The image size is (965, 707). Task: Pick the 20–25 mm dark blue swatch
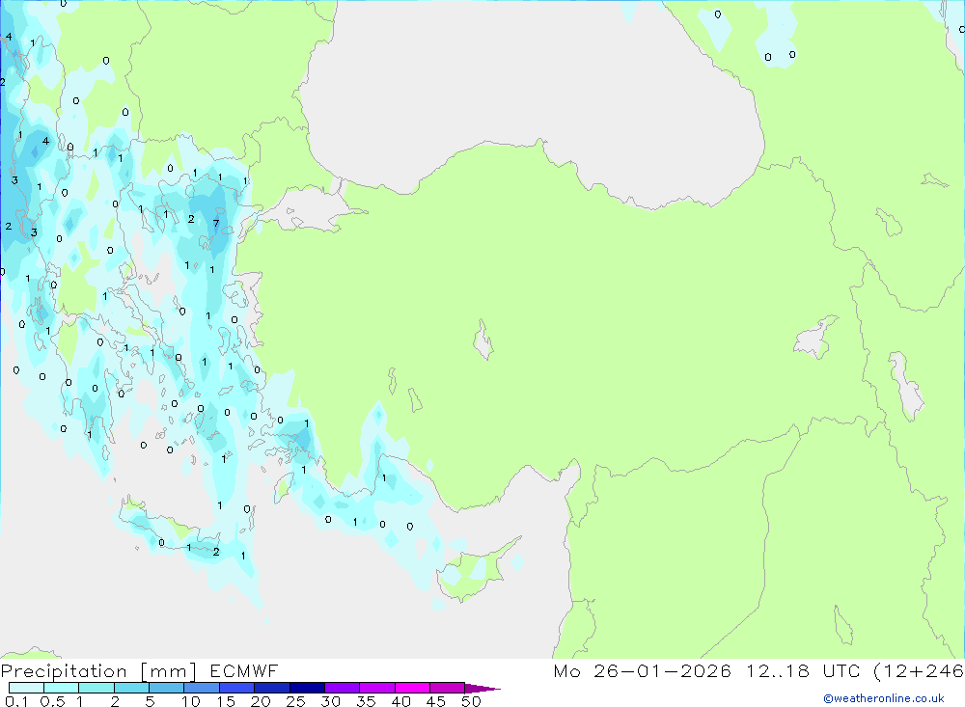[271, 688]
